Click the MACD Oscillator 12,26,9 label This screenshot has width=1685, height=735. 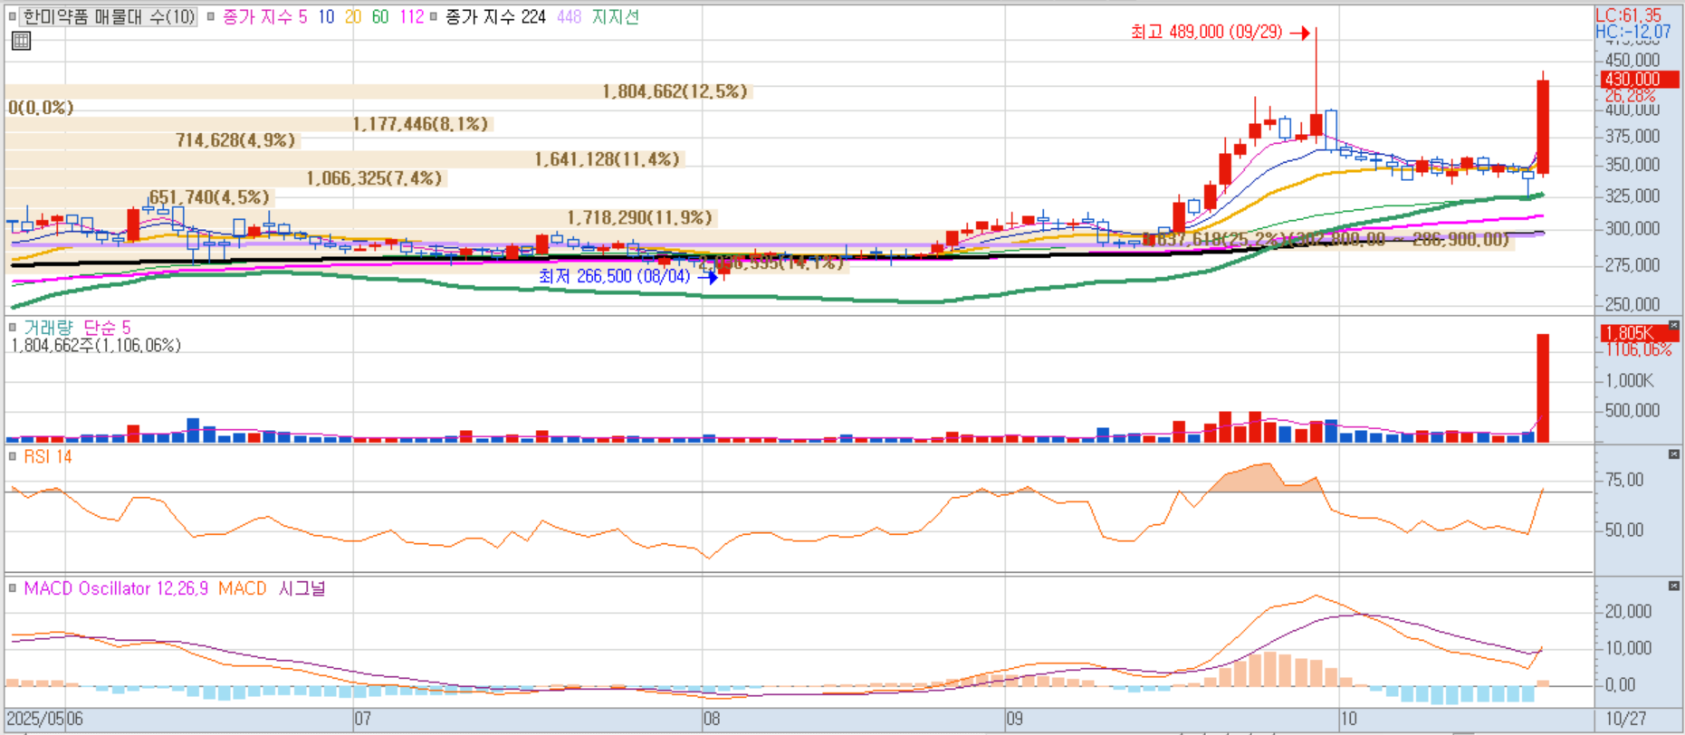coord(116,588)
